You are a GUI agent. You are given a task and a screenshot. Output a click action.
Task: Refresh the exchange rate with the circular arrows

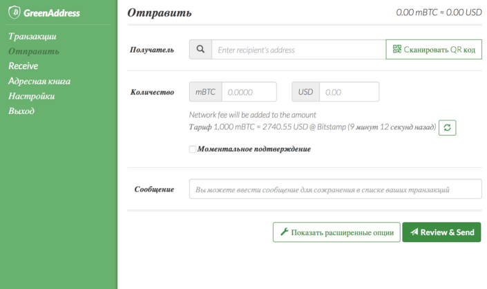(447, 128)
